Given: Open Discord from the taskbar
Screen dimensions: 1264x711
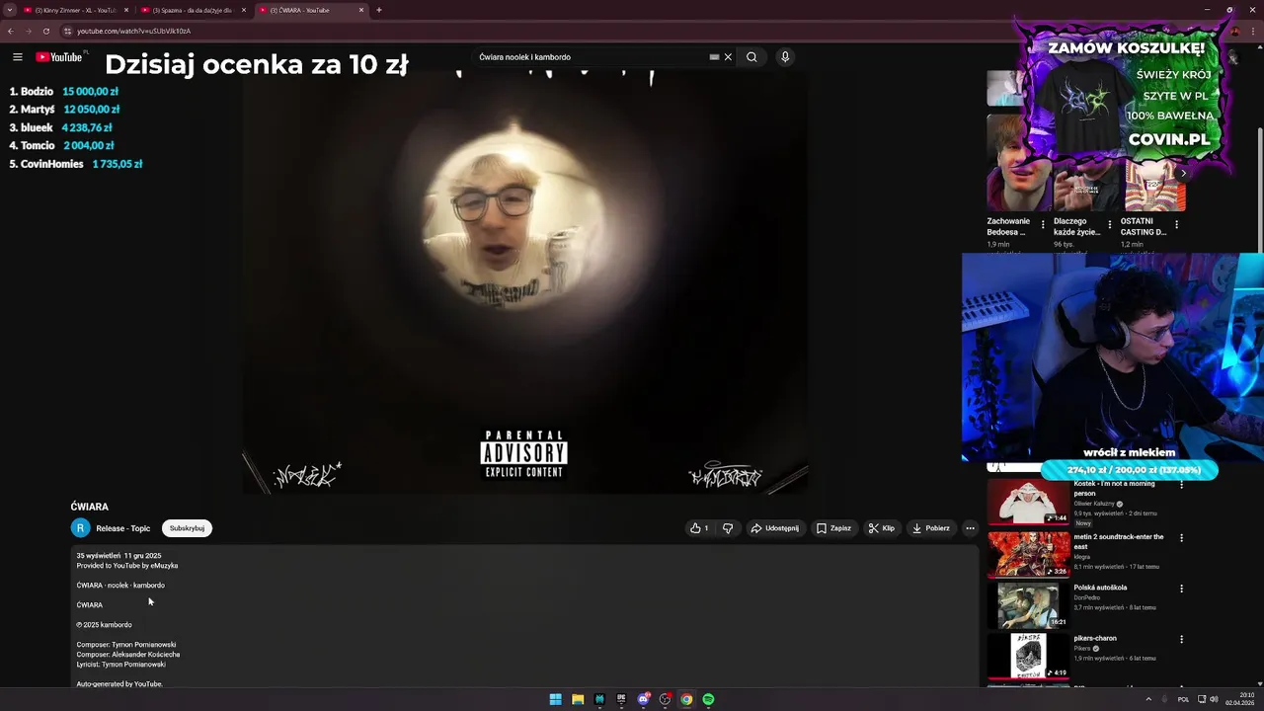Looking at the screenshot, I should click(643, 699).
